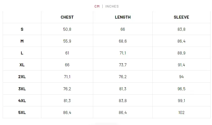Click chest value 50.8 for size S
The height and width of the screenshot is (125, 212).
coord(67,29)
